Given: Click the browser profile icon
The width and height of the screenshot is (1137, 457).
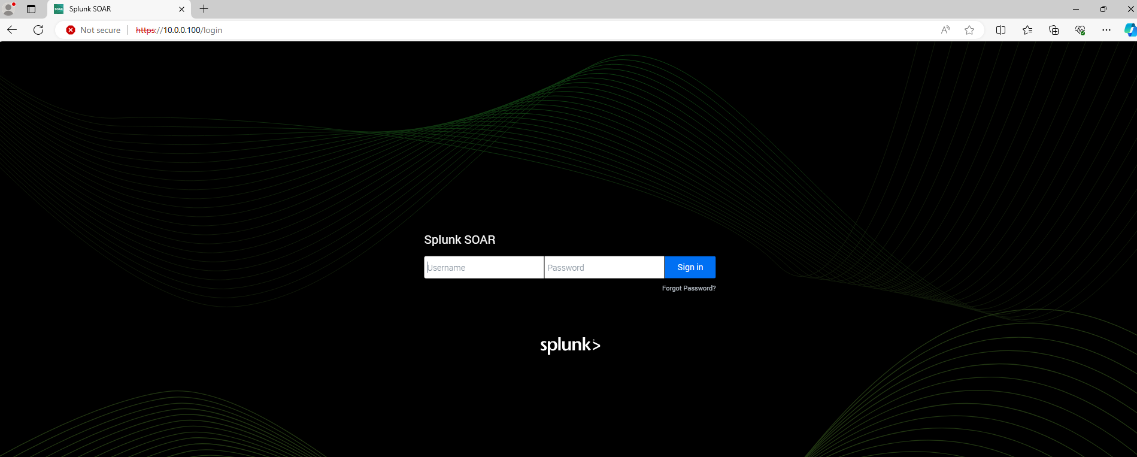Looking at the screenshot, I should (9, 9).
